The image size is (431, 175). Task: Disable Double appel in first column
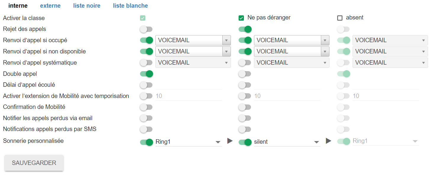coord(146,74)
